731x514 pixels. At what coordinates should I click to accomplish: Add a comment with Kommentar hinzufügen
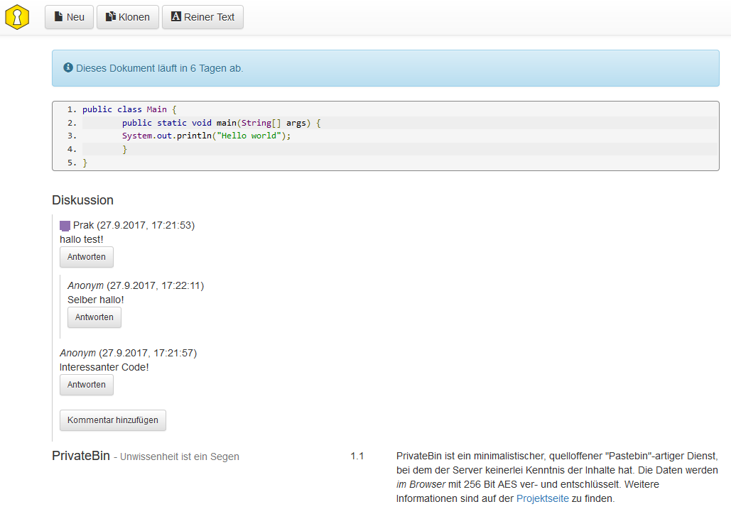tap(112, 420)
